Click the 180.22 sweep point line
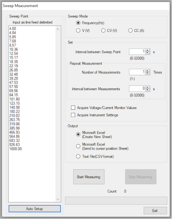Viewport: 172px width, 219px height. [15, 111]
